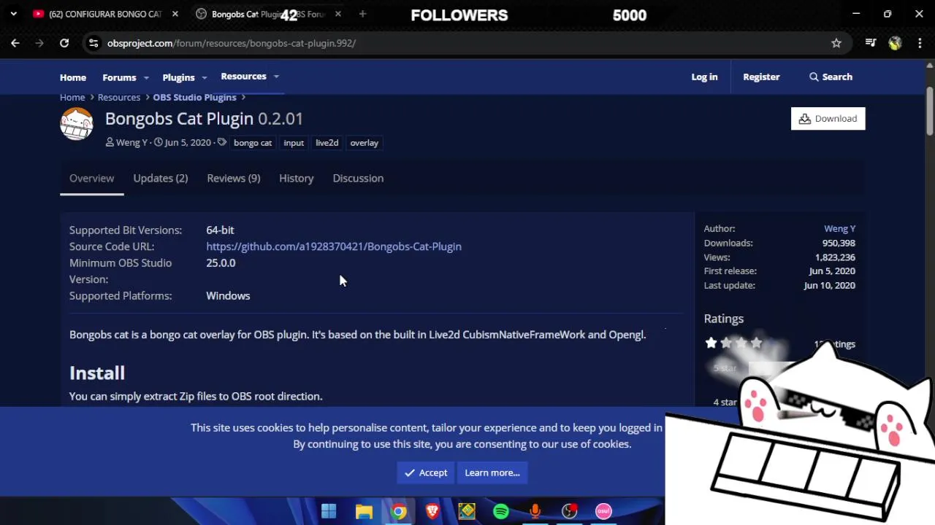Image resolution: width=935 pixels, height=525 pixels.
Task: Close the CONFIGURAR BONGO CAT tab
Action: click(175, 14)
